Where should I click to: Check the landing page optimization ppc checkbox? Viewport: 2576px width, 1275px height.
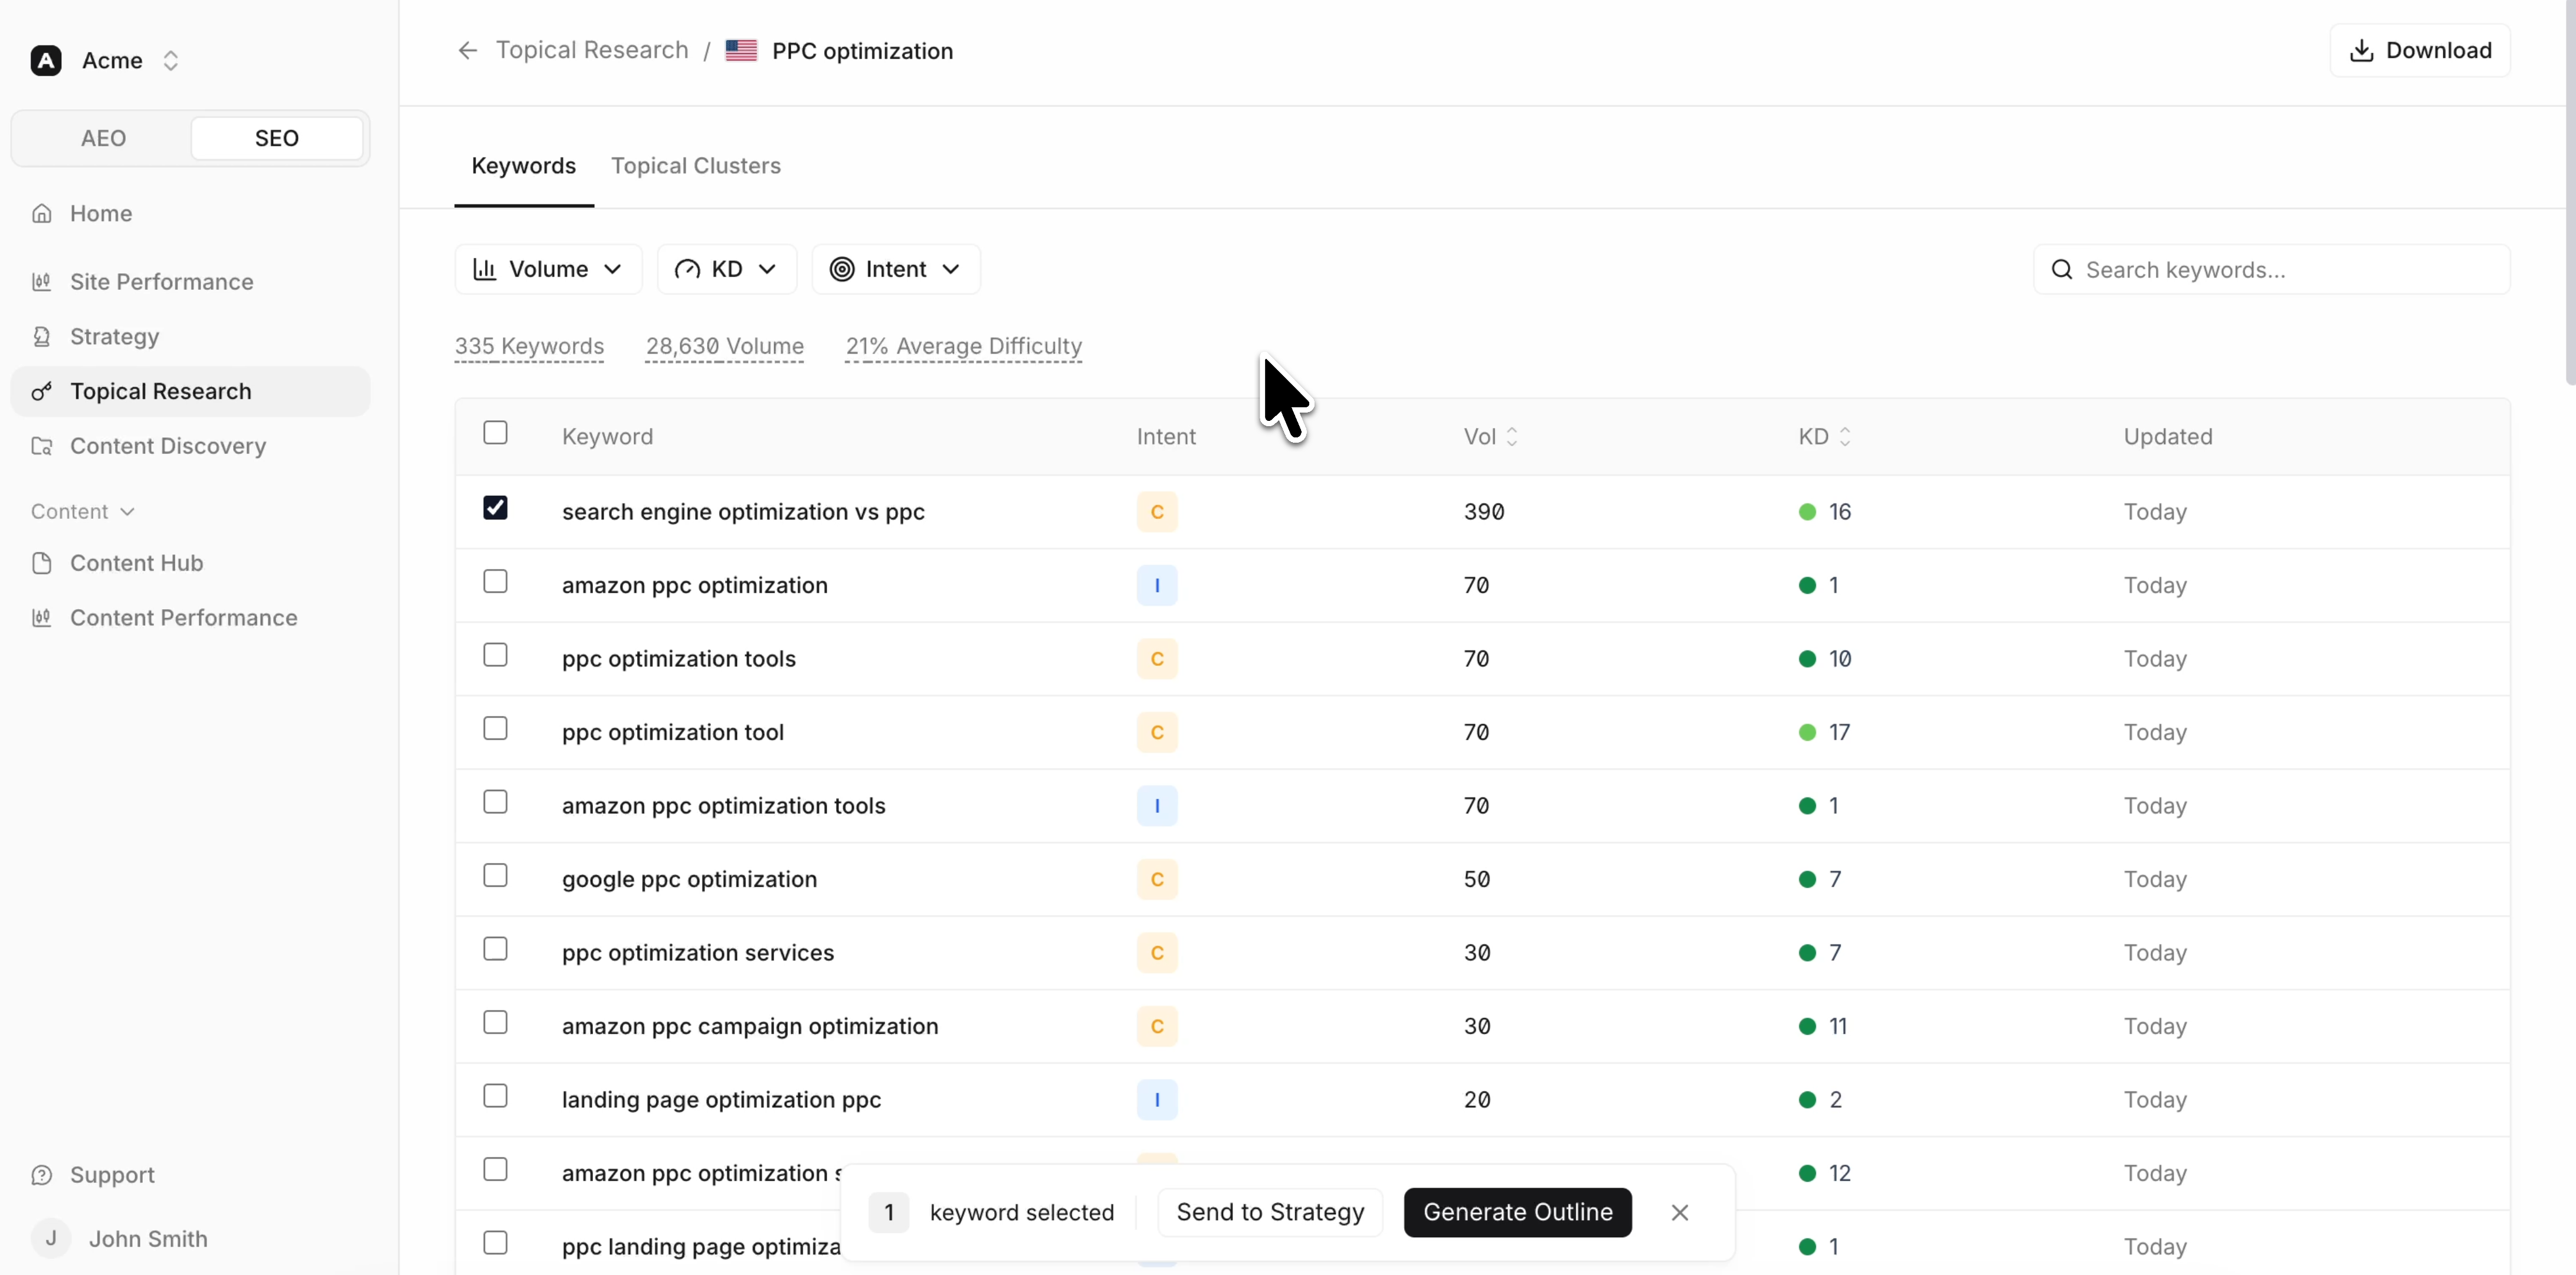(495, 1096)
